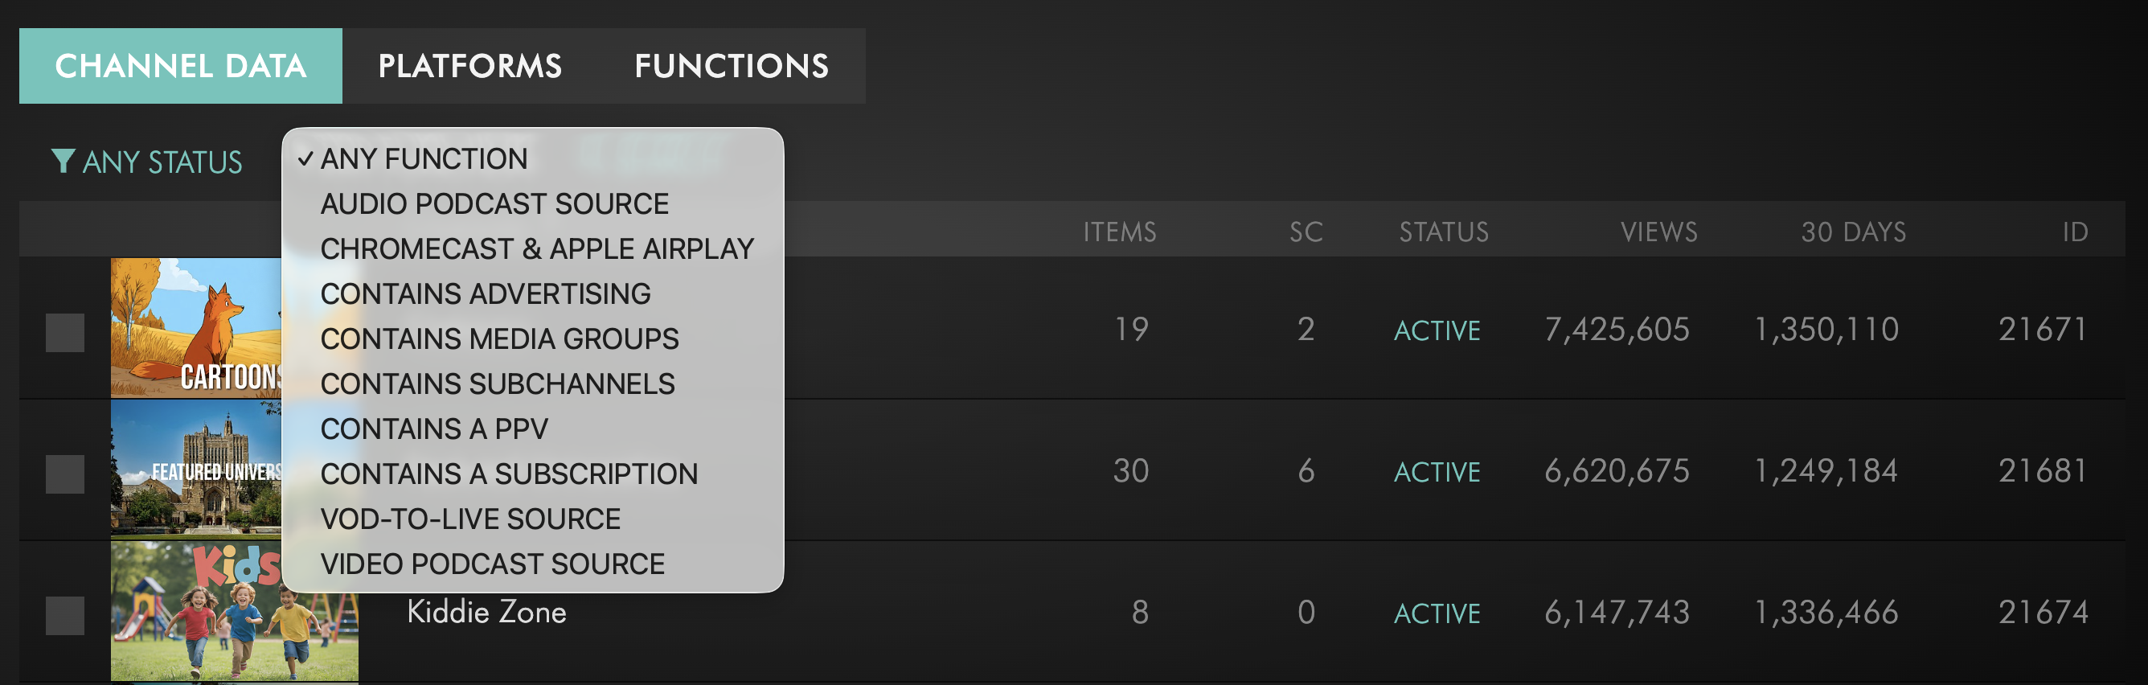Filter by Contains Advertising
The height and width of the screenshot is (685, 2148).
[485, 293]
